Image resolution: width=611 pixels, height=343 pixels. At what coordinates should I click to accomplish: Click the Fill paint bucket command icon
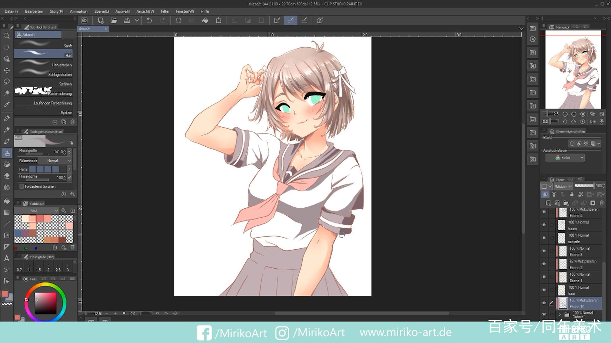coord(205,20)
